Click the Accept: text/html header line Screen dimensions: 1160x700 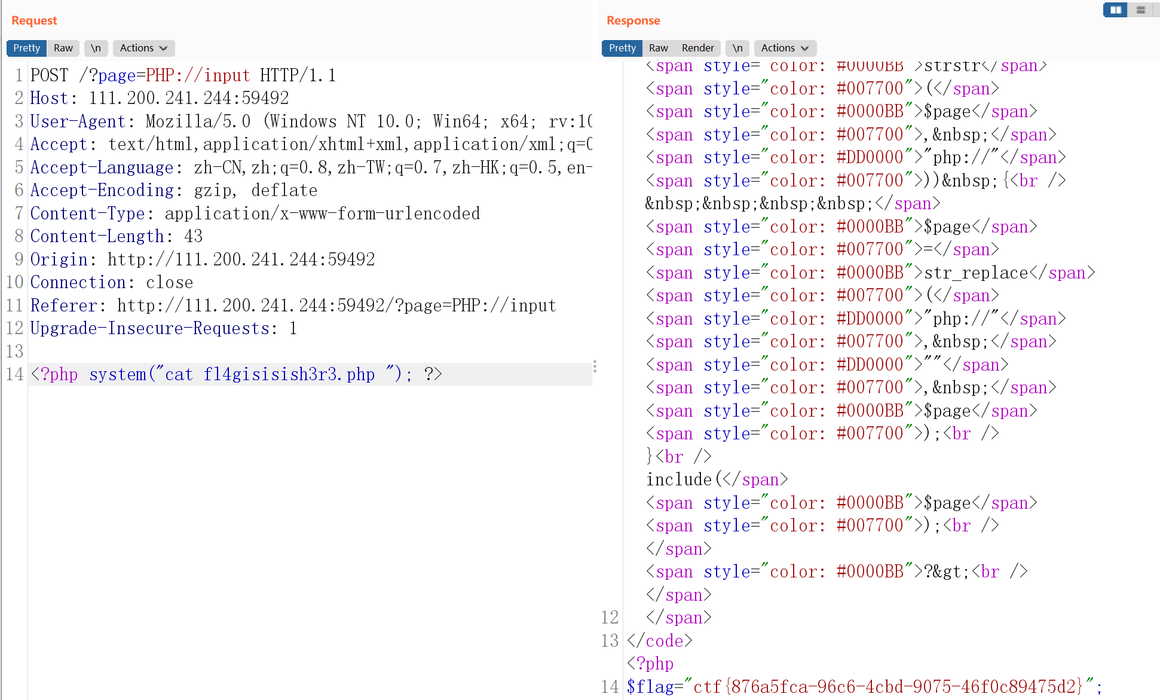click(x=311, y=144)
